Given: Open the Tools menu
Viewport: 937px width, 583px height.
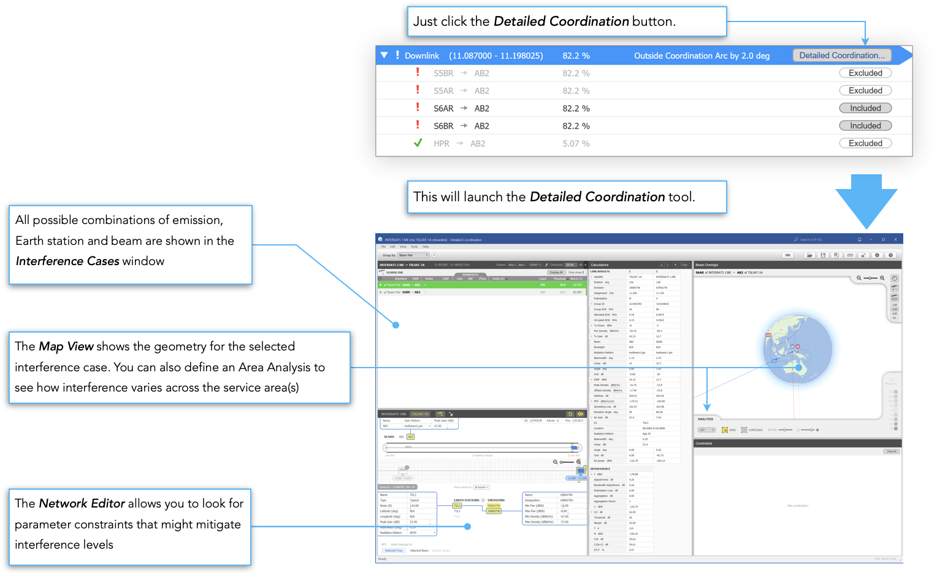Looking at the screenshot, I should click(x=414, y=247).
